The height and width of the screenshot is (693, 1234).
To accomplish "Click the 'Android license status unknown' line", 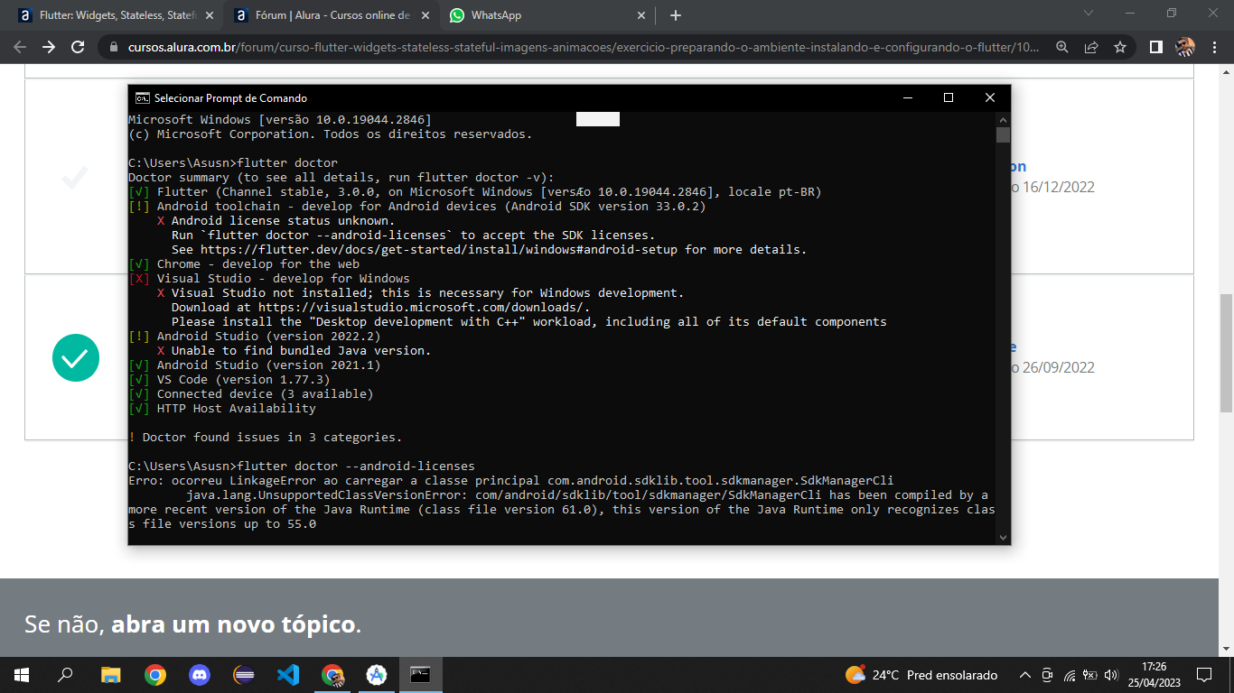I will (x=276, y=221).
